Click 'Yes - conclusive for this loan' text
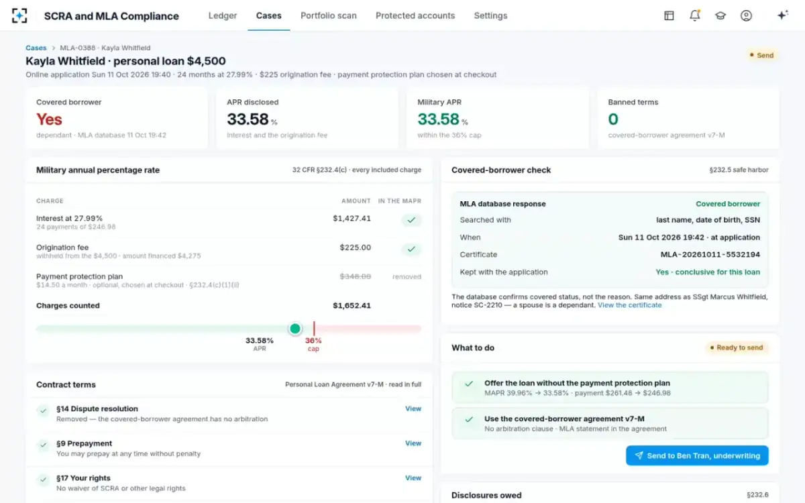The width and height of the screenshot is (805, 503). coord(708,272)
